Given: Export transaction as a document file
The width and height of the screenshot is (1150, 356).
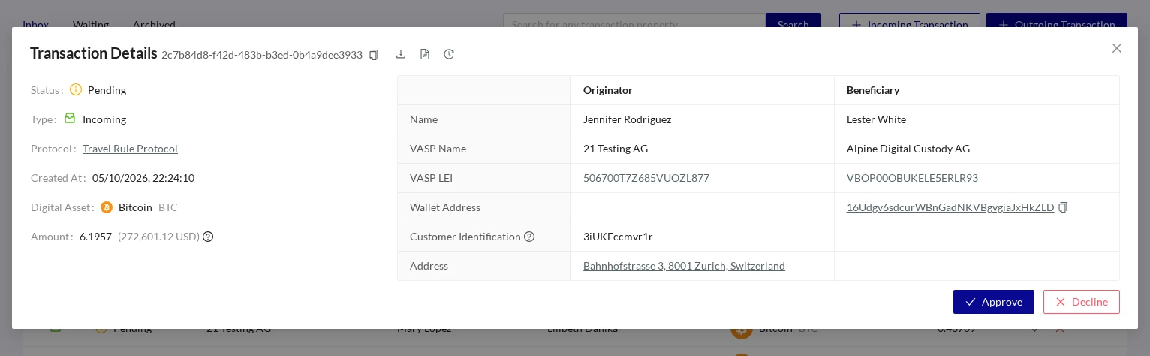Looking at the screenshot, I should [425, 54].
